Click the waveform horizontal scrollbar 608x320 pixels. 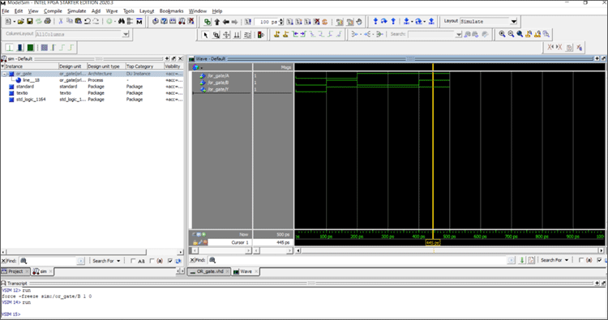pos(450,250)
